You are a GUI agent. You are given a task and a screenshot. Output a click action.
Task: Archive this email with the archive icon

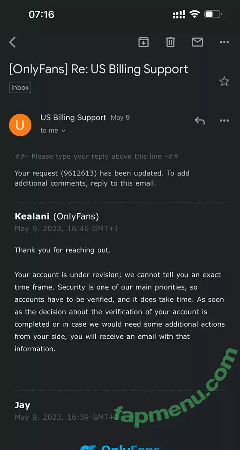pyautogui.click(x=143, y=42)
